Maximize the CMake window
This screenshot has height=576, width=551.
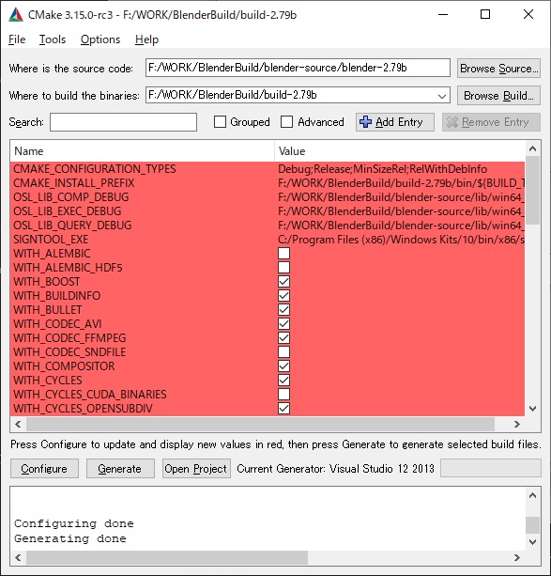(x=485, y=14)
